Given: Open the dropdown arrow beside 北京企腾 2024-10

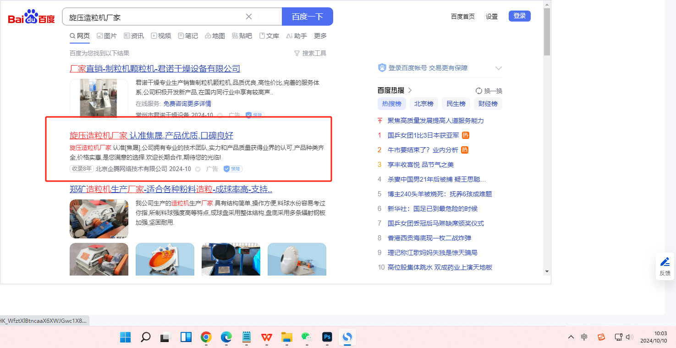Looking at the screenshot, I should (x=198, y=169).
